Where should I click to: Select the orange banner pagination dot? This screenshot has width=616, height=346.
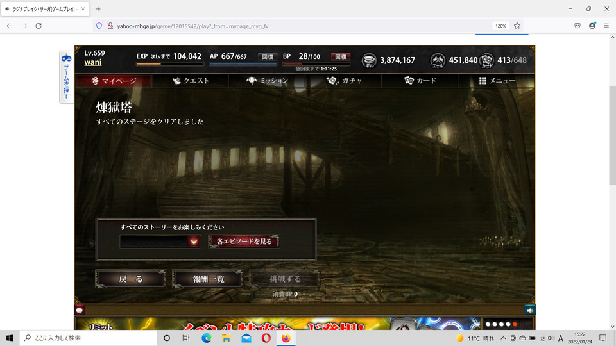tap(515, 324)
